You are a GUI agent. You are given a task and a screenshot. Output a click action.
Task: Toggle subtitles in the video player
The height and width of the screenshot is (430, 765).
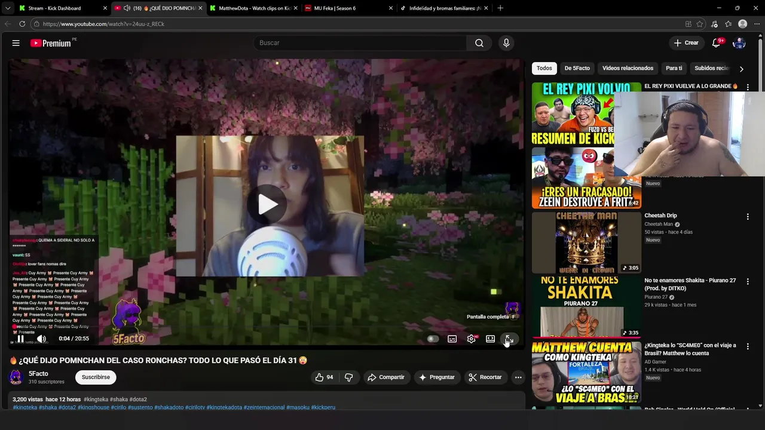[x=452, y=339]
